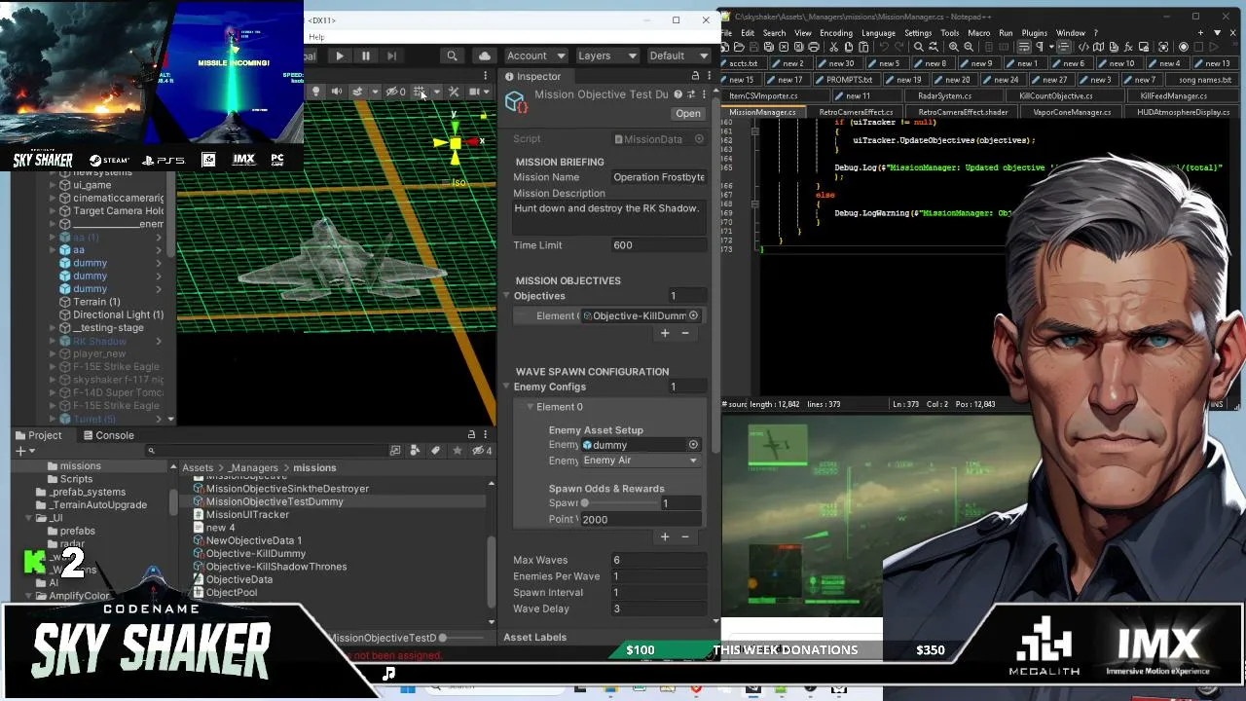This screenshot has width=1246, height=701.
Task: Open Unity cloud services icon
Action: (485, 56)
